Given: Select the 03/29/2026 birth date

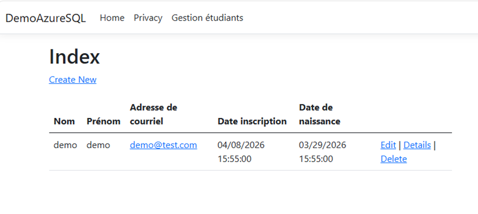Looking at the screenshot, I should tap(322, 145).
